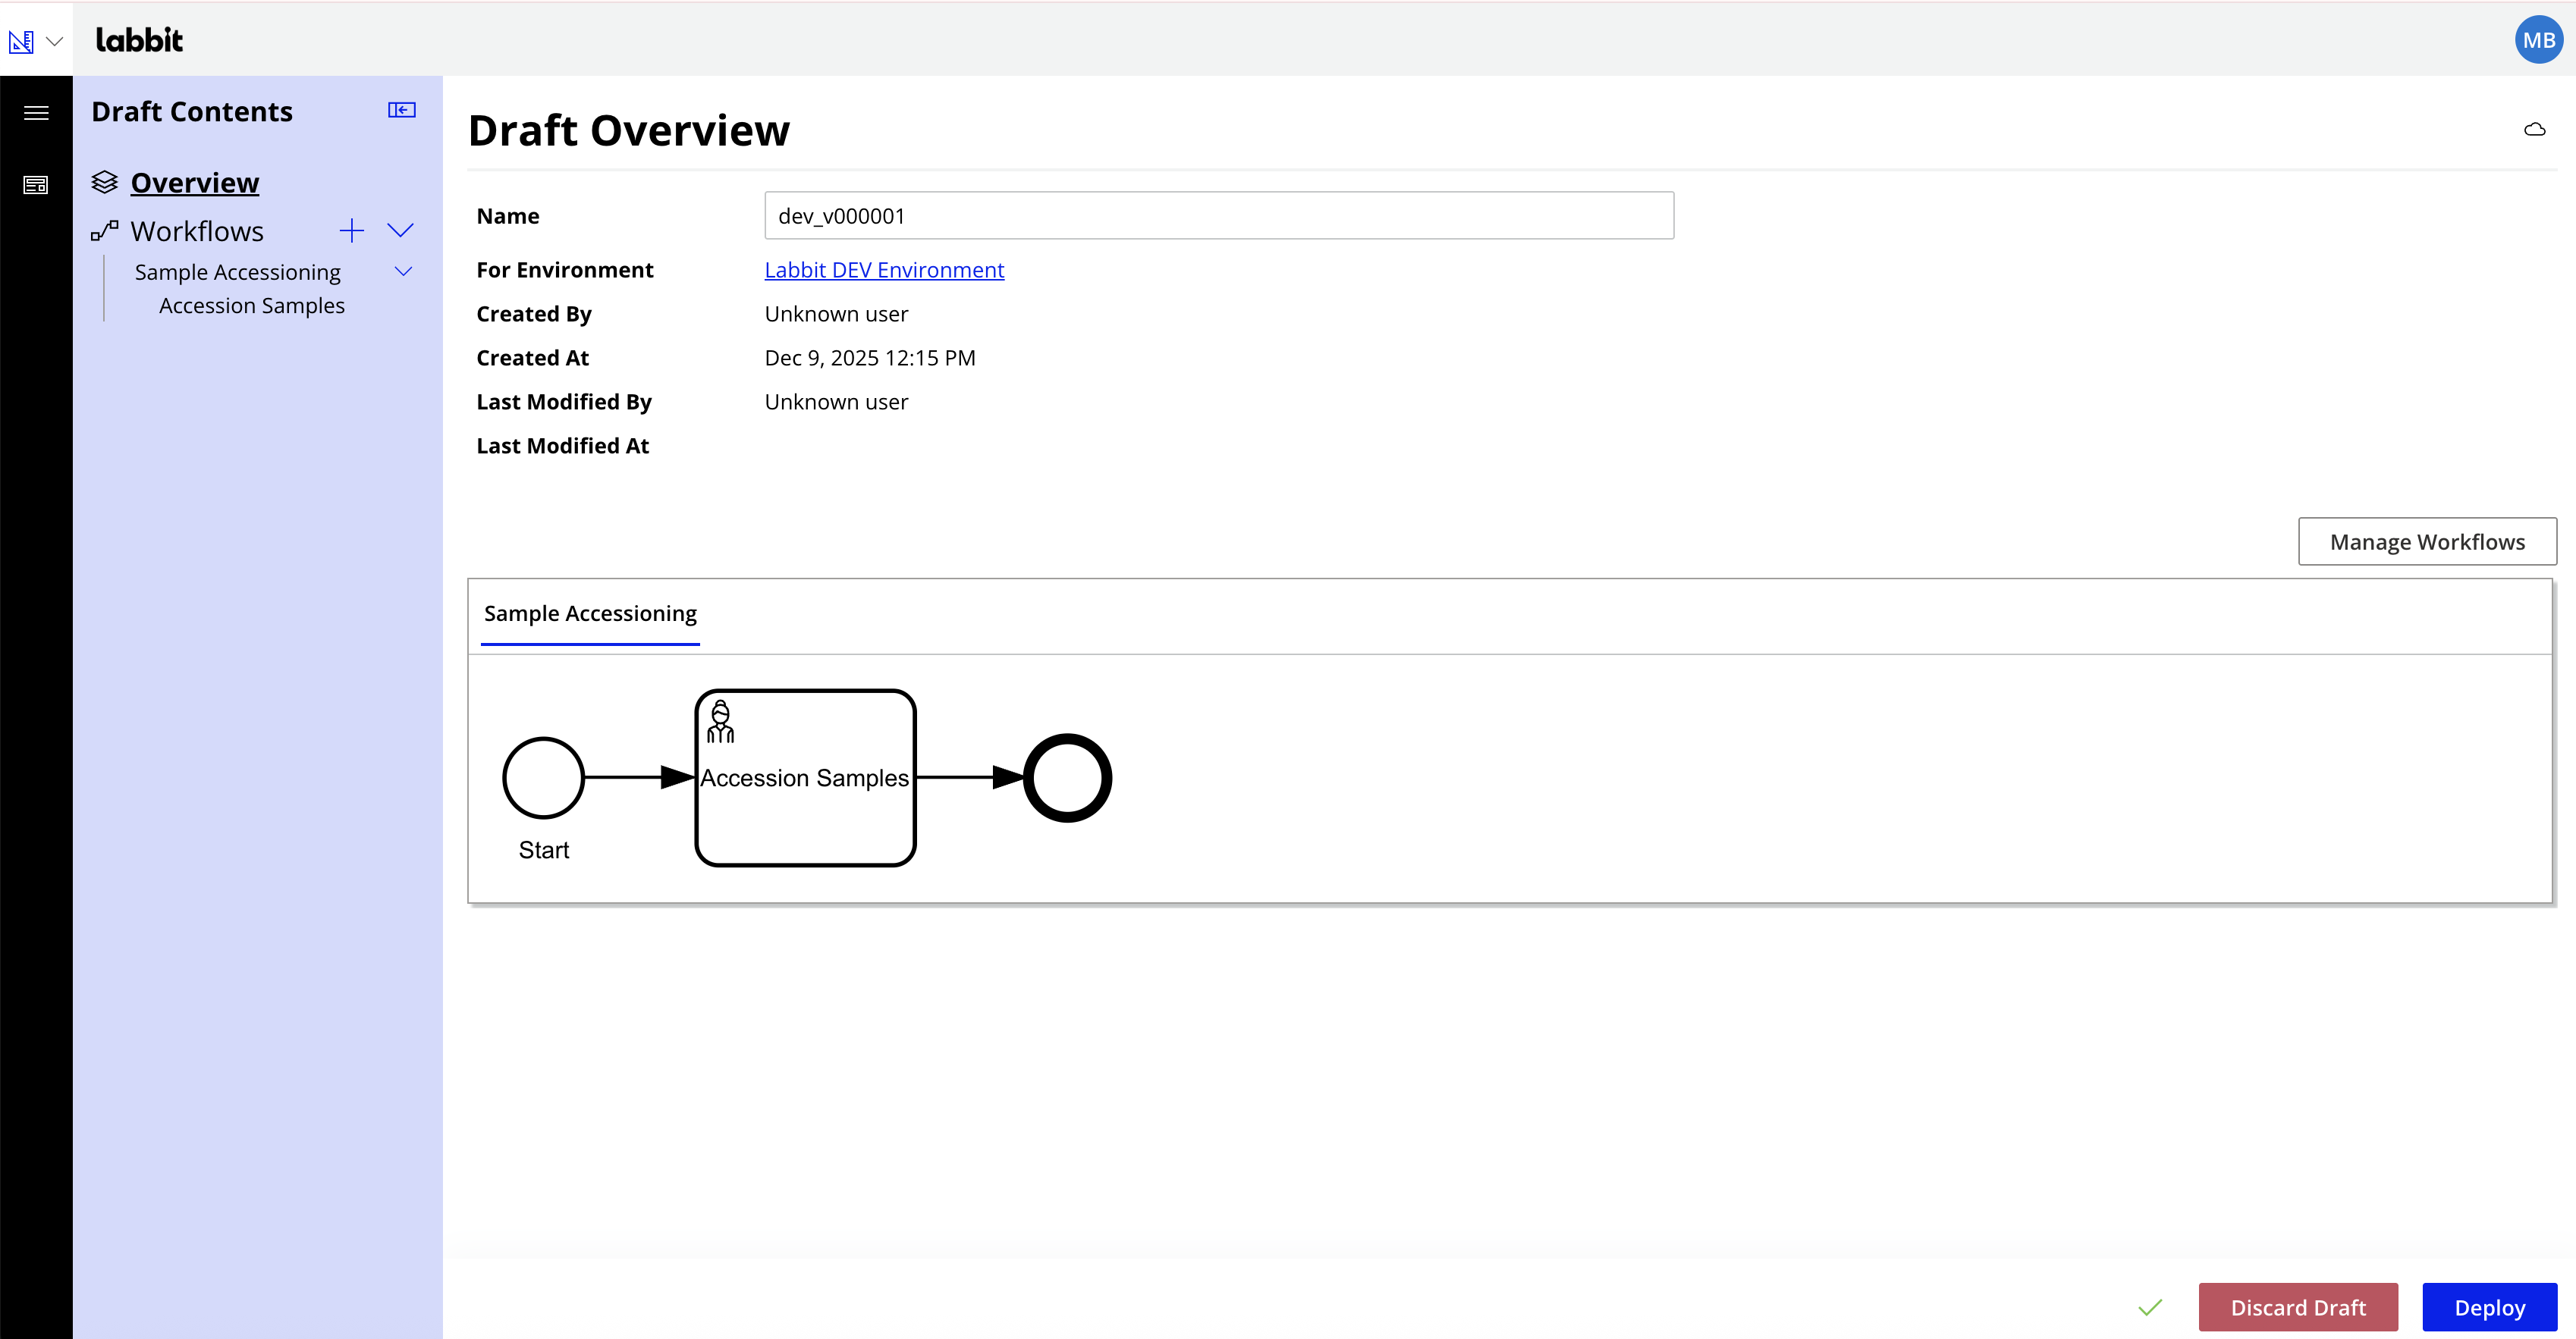Click the workflow graph icon beside Workflows
Image resolution: width=2576 pixels, height=1339 pixels.
(x=103, y=230)
